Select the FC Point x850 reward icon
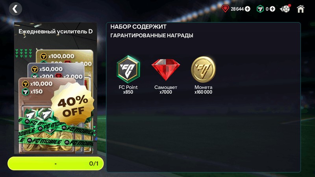Viewport: 315px width, 177px height. pos(128,69)
